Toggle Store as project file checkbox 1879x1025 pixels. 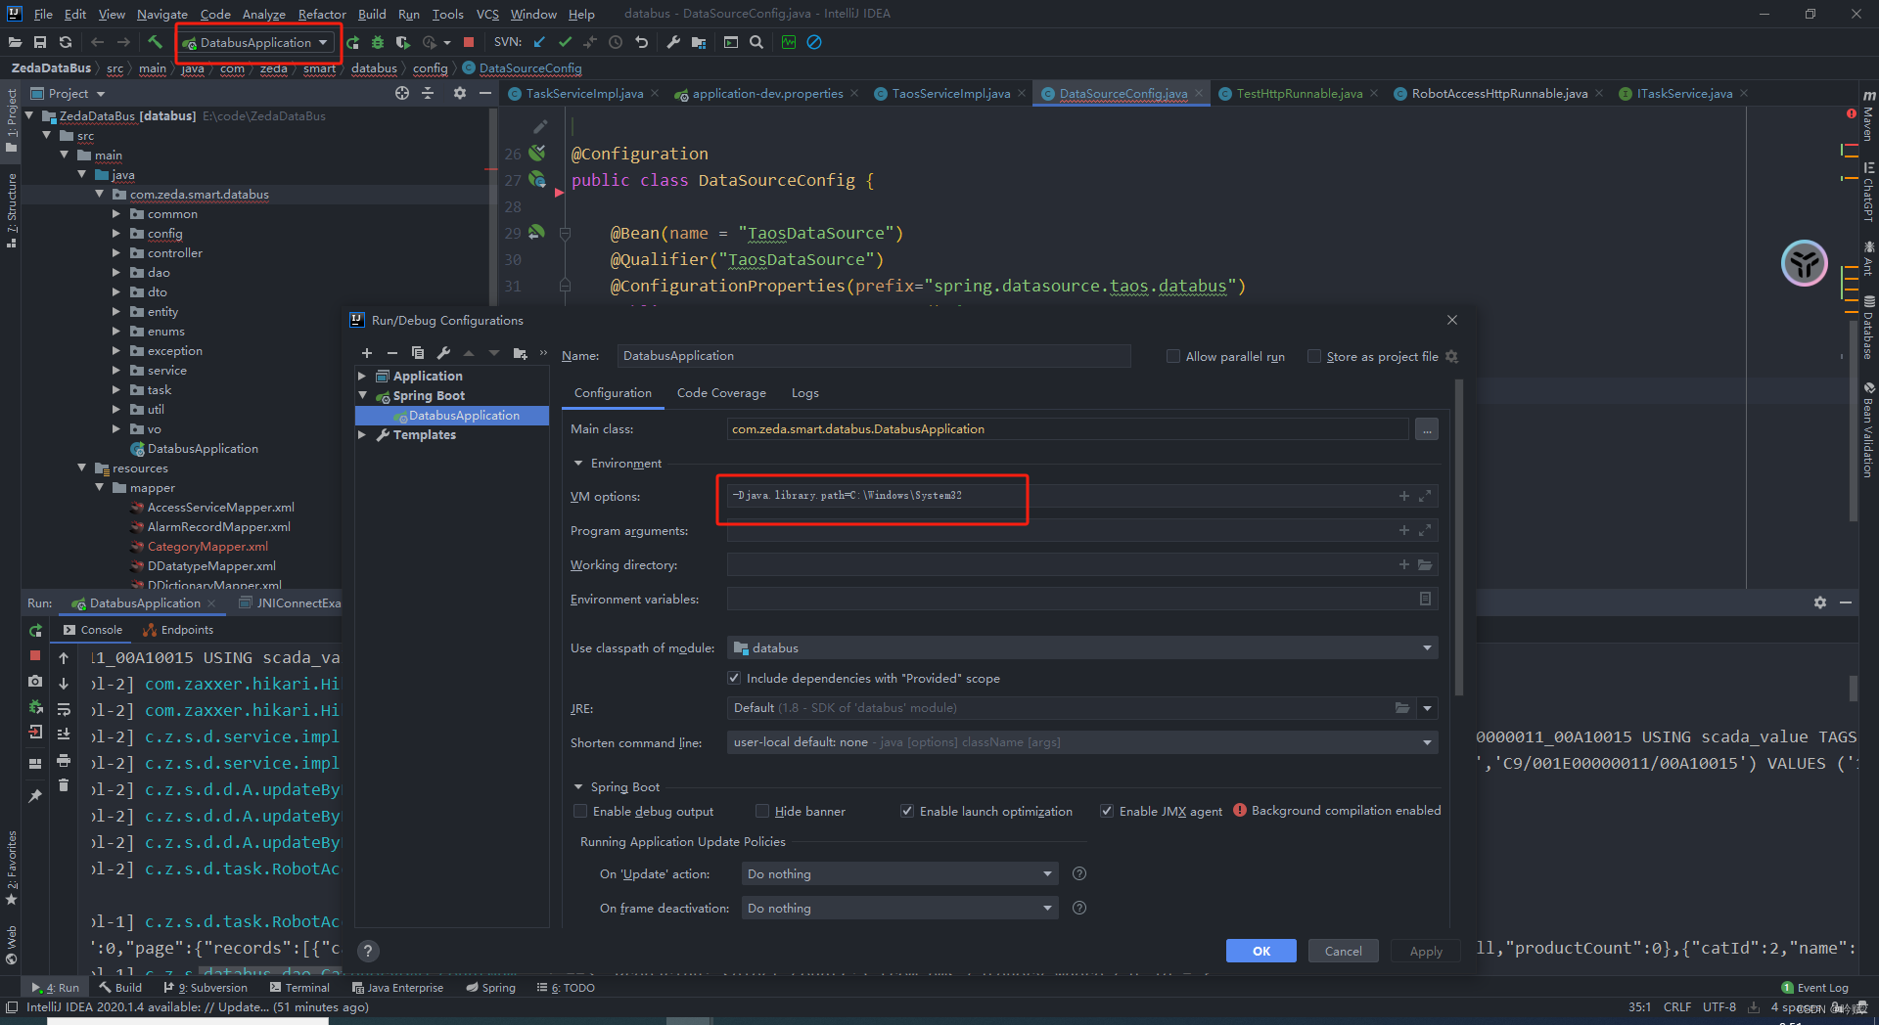[x=1314, y=356]
